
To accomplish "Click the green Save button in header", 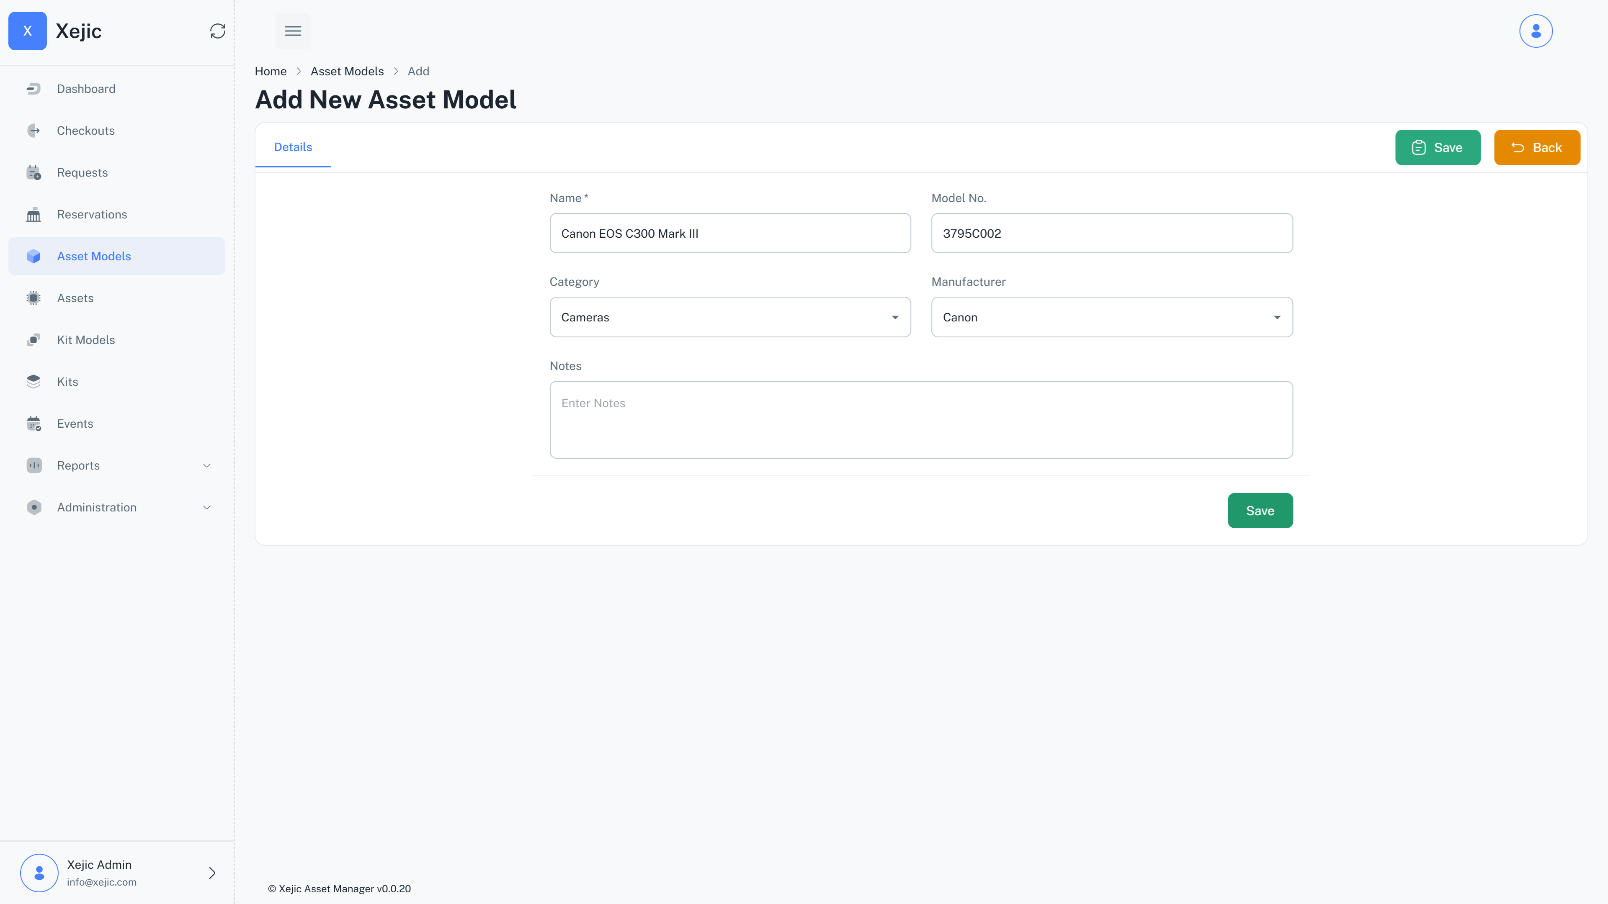I will point(1438,147).
